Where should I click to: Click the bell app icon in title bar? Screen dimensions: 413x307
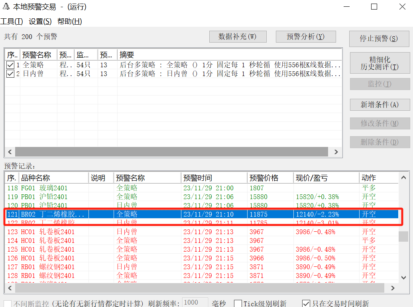pos(6,6)
